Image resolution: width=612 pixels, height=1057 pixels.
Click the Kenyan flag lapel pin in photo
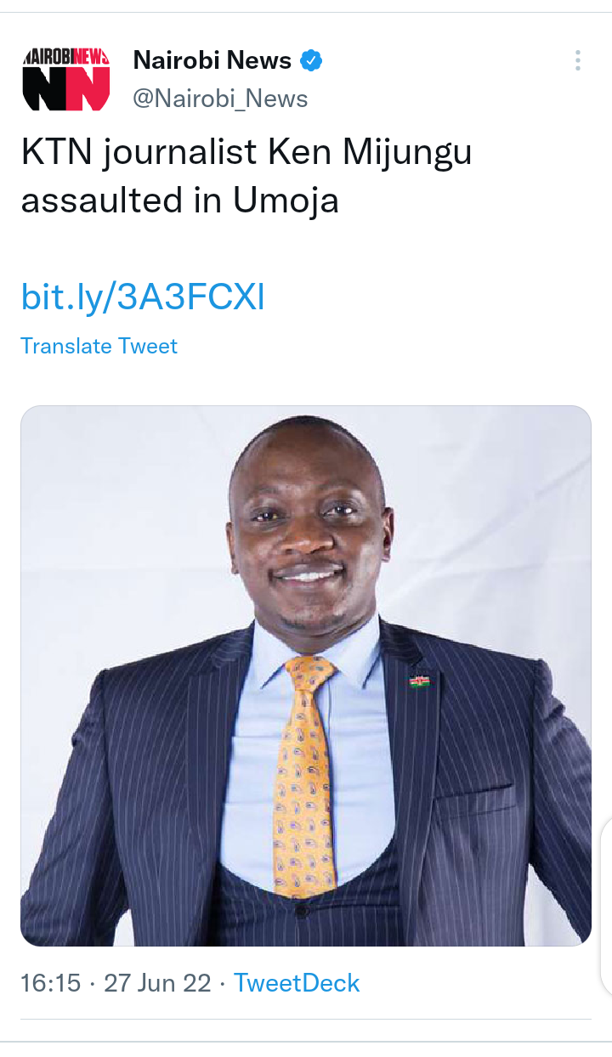click(x=419, y=681)
